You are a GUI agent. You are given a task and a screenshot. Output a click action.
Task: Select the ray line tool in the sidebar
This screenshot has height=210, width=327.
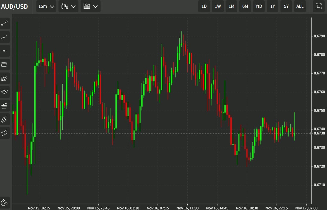click(4, 37)
